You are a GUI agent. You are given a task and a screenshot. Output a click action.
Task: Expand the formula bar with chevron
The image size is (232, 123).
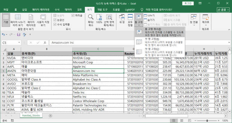[x=229, y=43]
